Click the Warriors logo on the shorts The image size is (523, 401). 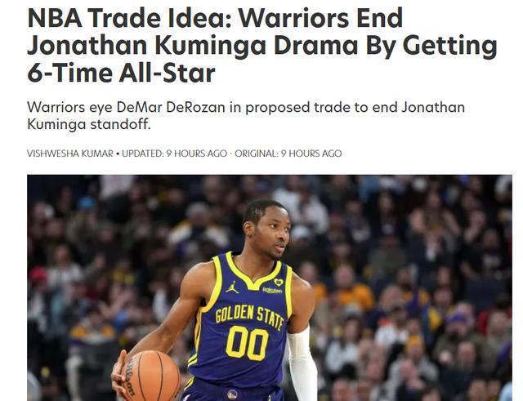[232, 395]
